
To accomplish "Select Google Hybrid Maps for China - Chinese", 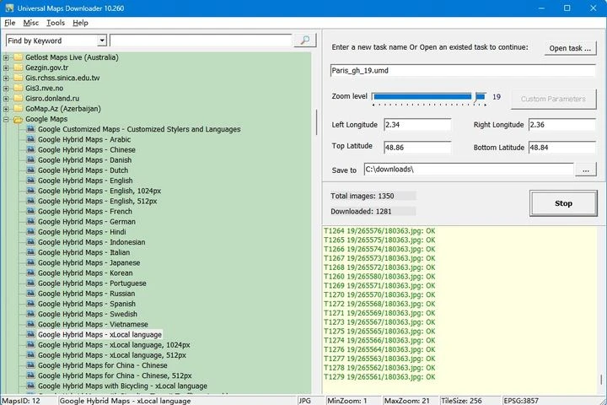I will 103,365.
